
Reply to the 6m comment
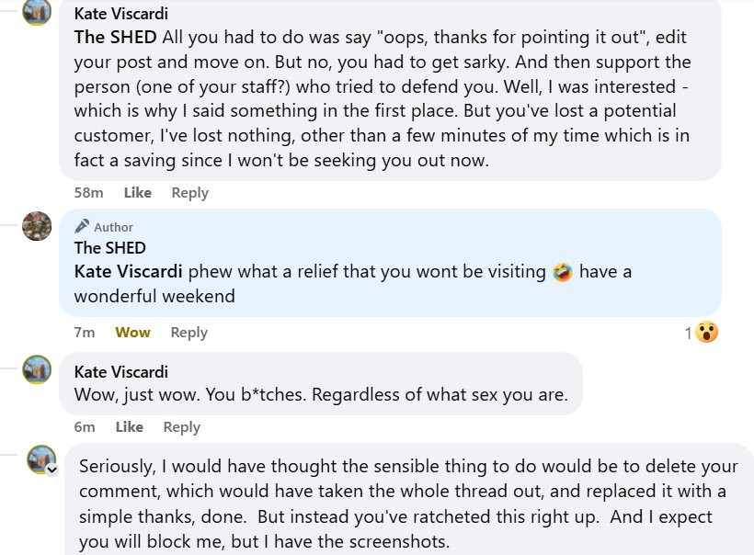coord(181,427)
